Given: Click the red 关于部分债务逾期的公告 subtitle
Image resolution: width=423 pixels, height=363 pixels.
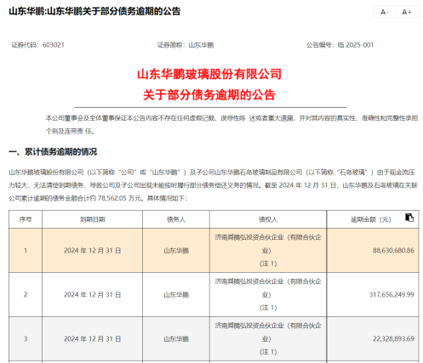Looking at the screenshot, I should pos(209,94).
